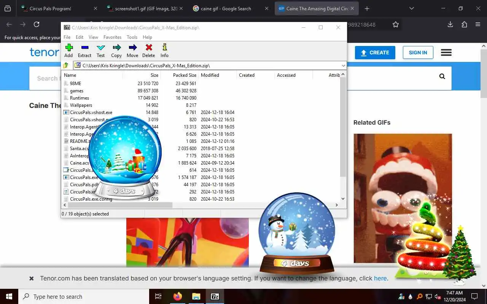
Task: Click the Extract toolbar icon
Action: (84, 51)
